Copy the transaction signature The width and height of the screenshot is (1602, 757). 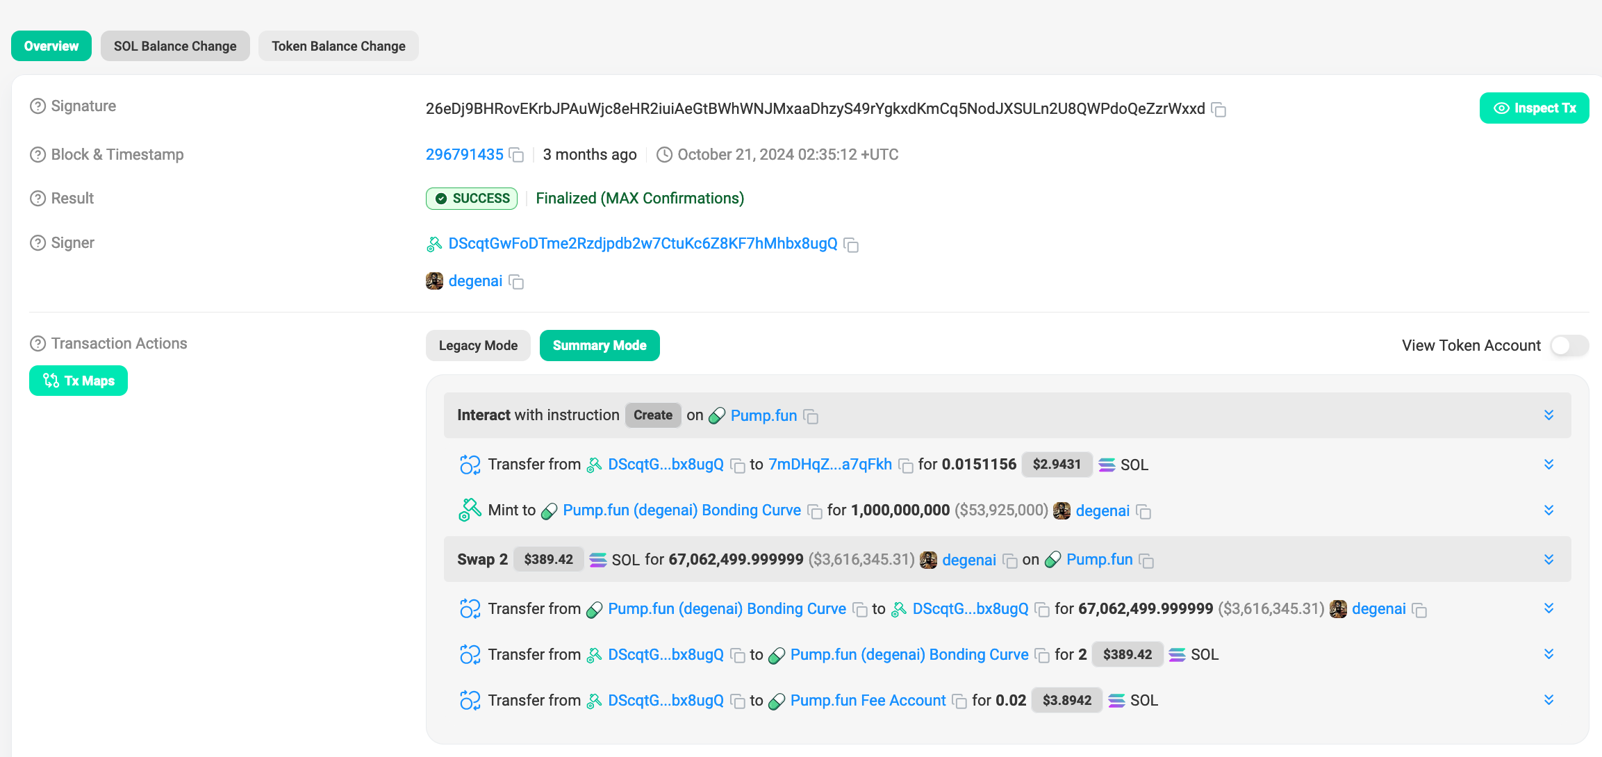(1219, 110)
